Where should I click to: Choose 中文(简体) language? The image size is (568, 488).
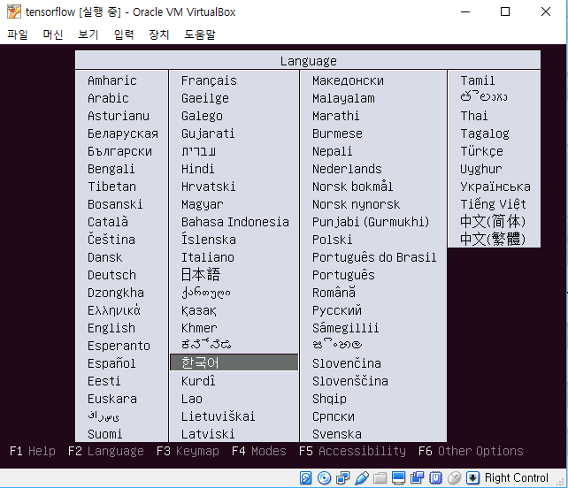tap(493, 221)
